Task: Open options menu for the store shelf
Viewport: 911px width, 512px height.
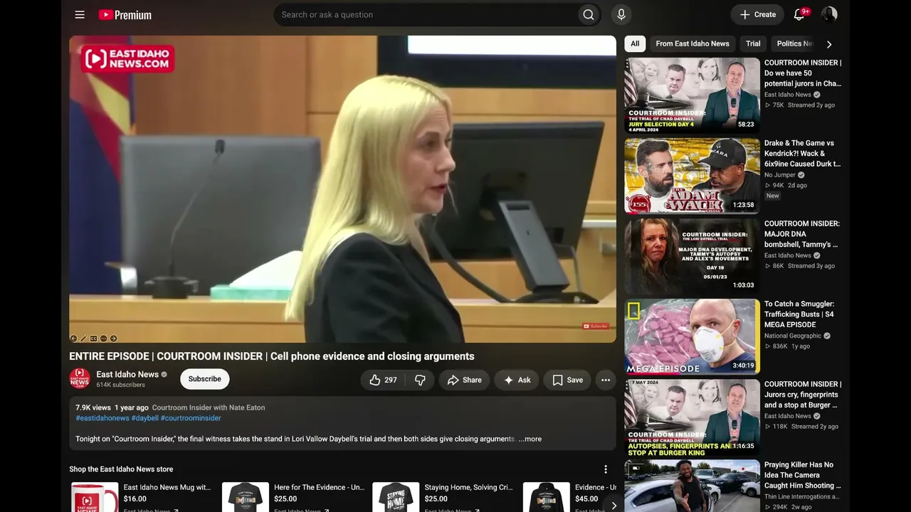Action: point(606,469)
